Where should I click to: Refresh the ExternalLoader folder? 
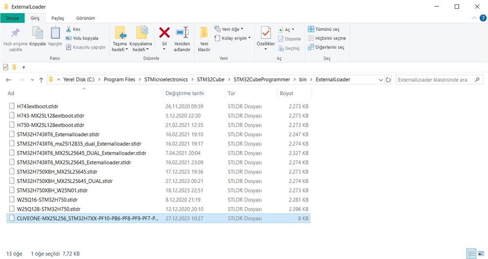click(388, 80)
